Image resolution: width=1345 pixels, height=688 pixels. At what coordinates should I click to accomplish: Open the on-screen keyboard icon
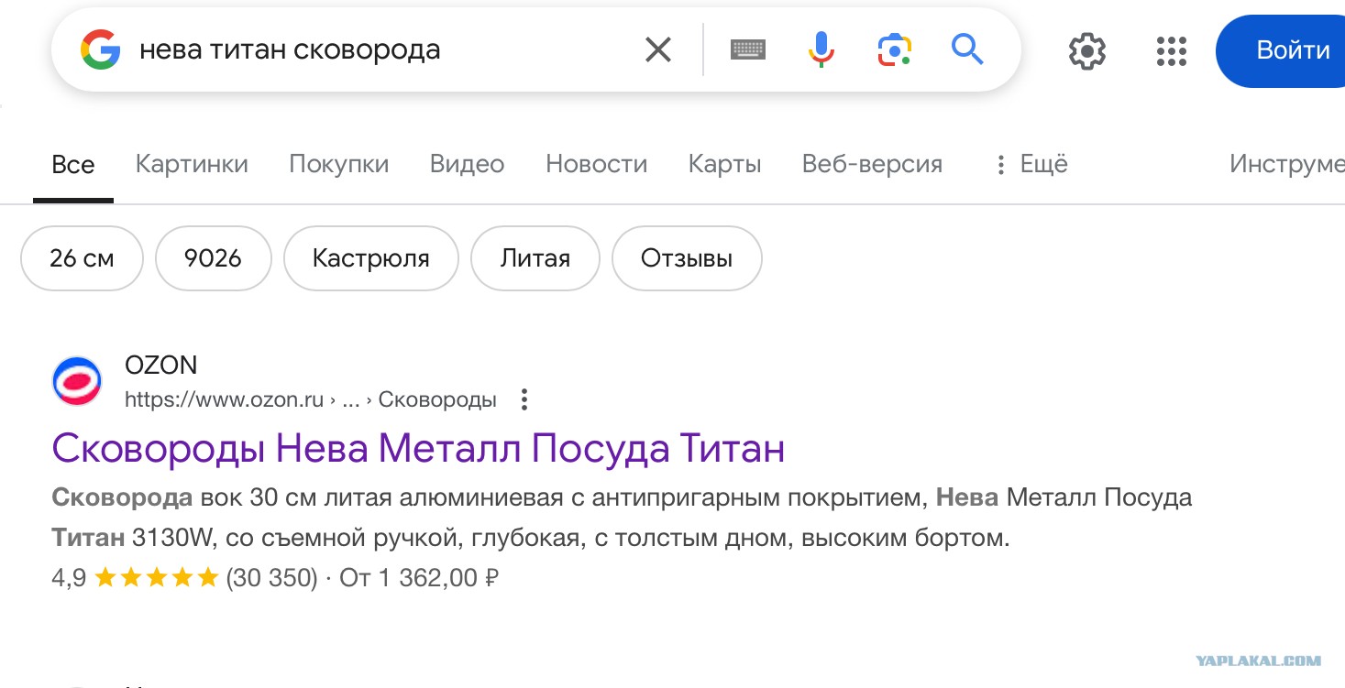pos(748,49)
